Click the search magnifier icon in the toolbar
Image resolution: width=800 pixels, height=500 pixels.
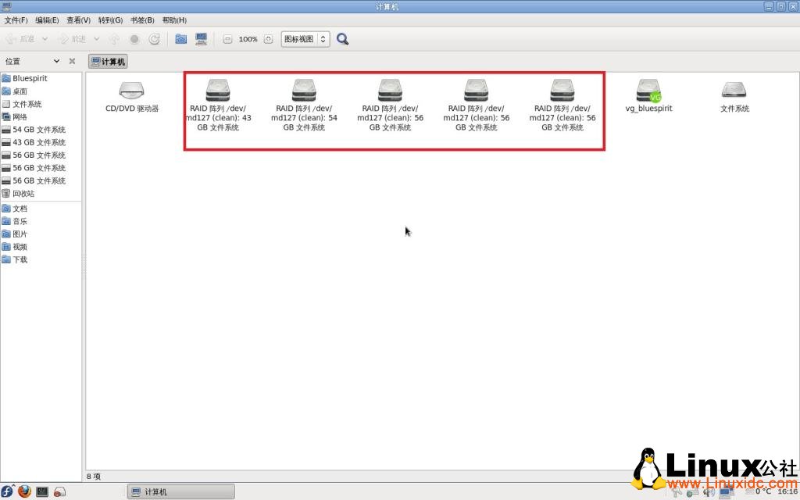(342, 37)
